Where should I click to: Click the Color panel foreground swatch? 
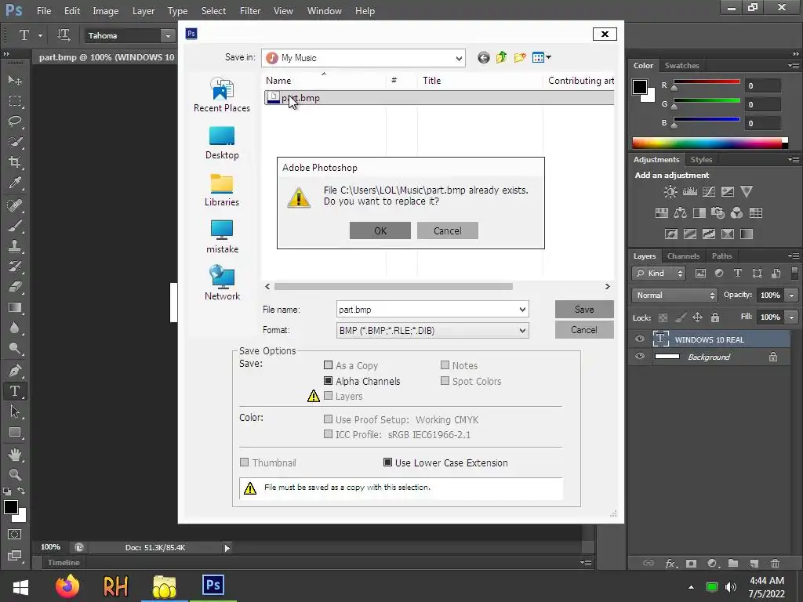[x=640, y=87]
